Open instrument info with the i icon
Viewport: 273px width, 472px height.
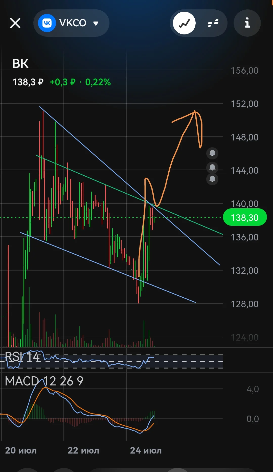coord(247,23)
